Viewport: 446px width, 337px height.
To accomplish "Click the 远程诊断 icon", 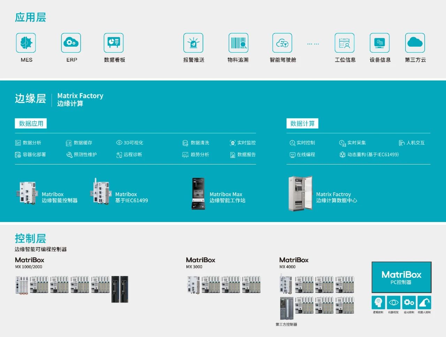I will coord(119,155).
